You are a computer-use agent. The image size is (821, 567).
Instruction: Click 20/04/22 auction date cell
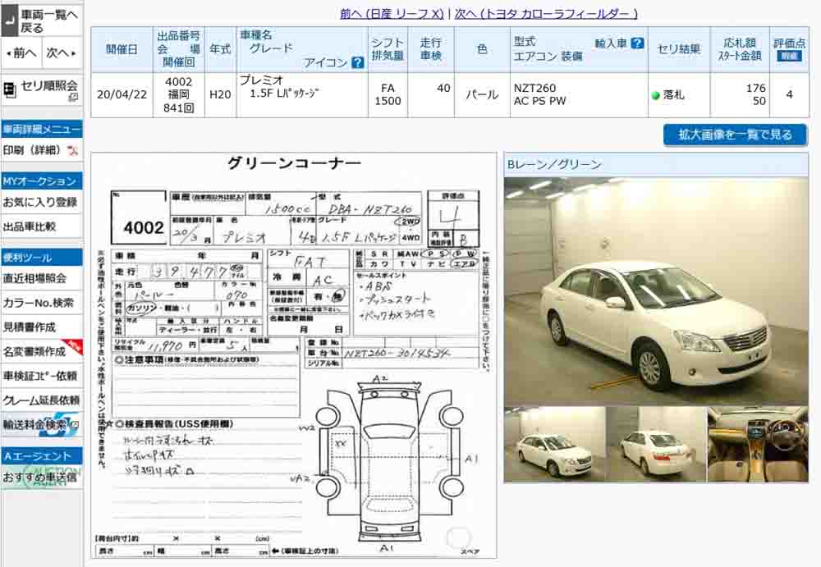[122, 94]
